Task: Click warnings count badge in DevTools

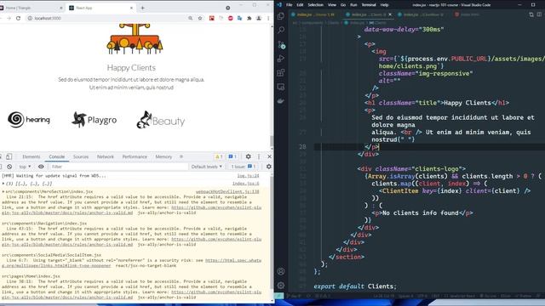Action: [x=219, y=156]
